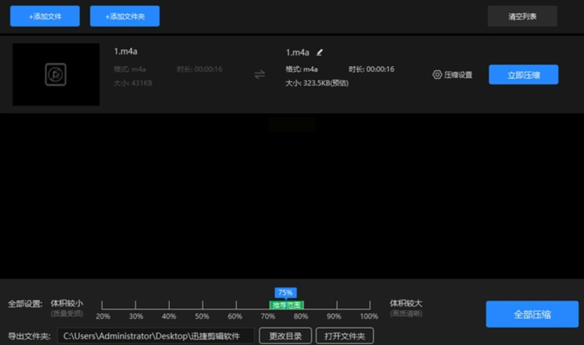Screen dimensions: 584x345
Task: Click the swap arrows icon between file infos
Action: 260,74
